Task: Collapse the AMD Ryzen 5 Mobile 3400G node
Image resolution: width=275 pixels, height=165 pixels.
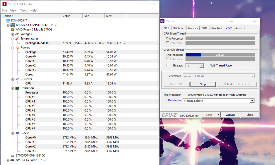Action: (8, 30)
